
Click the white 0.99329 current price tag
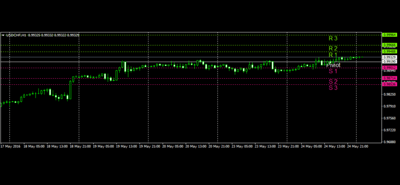tap(390, 57)
